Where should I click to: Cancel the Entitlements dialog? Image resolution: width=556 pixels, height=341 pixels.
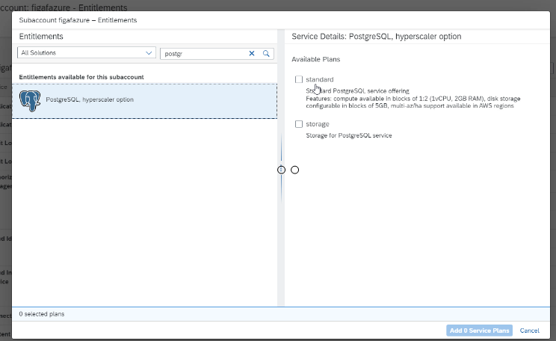529,331
